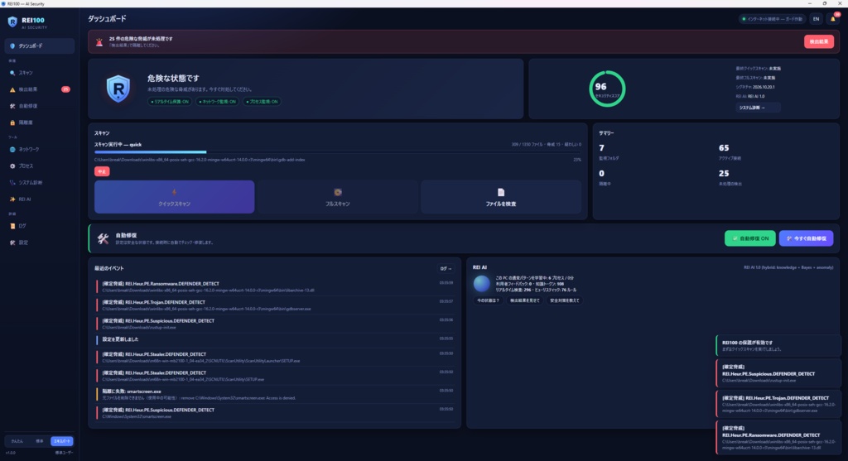Click the red siren alert icon

(99, 42)
